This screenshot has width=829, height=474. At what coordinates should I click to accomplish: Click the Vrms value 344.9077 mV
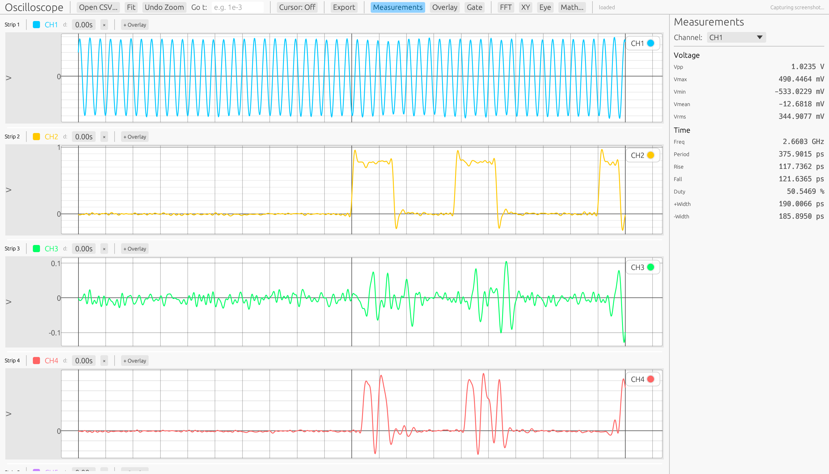[801, 116]
